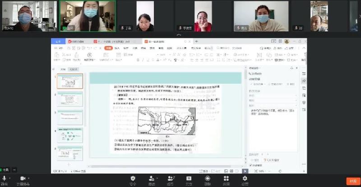Screen dimensions: 361x187
Task: Click the play from current slide ribbon icon
Action: [x=89, y=55]
